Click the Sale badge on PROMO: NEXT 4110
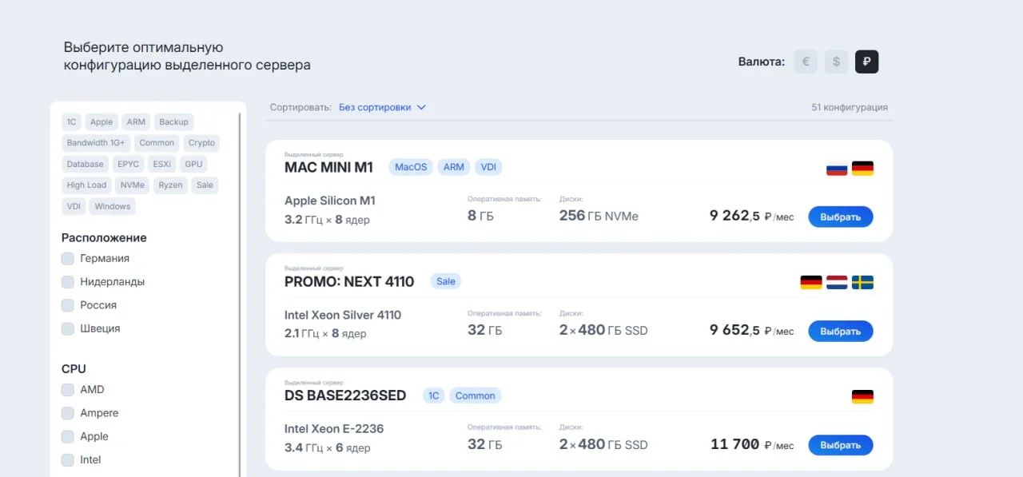Image resolution: width=1023 pixels, height=477 pixels. [446, 281]
